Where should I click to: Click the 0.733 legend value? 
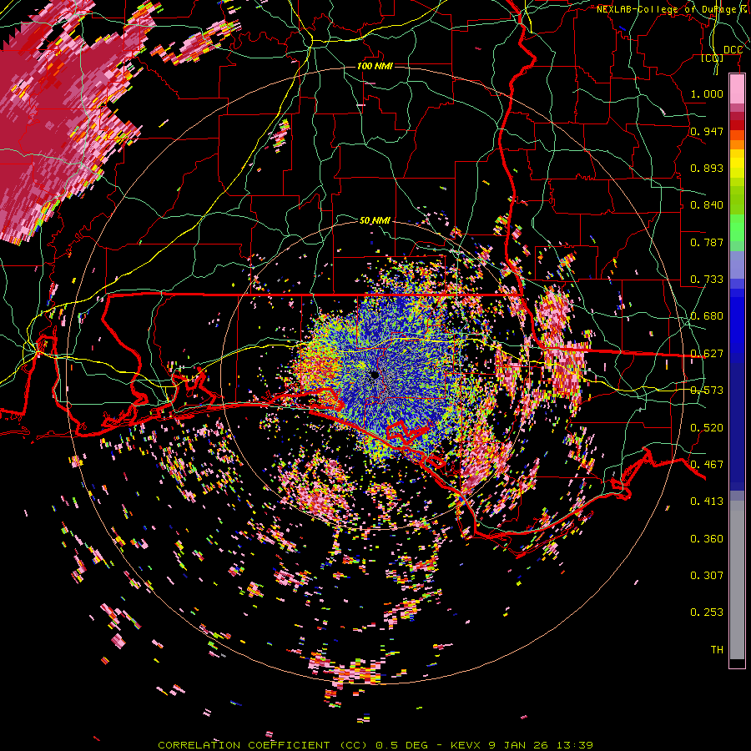707,280
